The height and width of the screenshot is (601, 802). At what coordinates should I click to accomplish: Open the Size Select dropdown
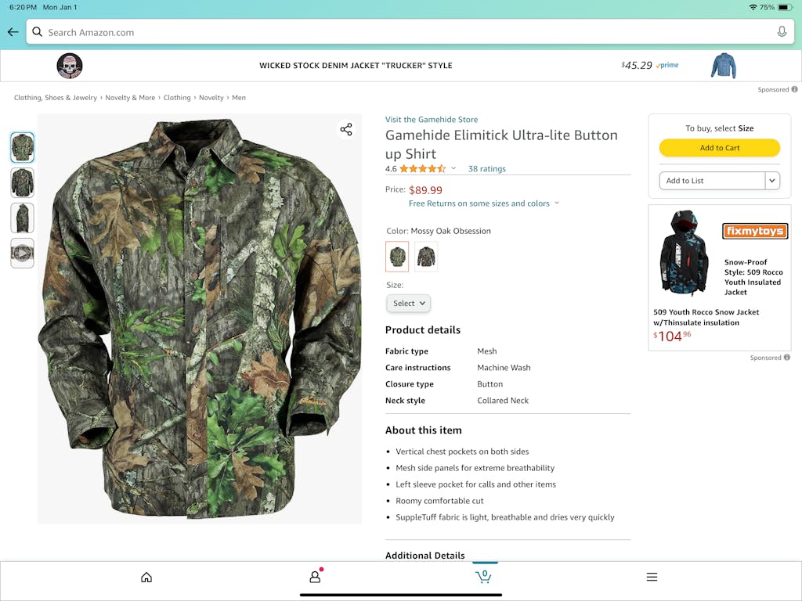[x=408, y=304]
